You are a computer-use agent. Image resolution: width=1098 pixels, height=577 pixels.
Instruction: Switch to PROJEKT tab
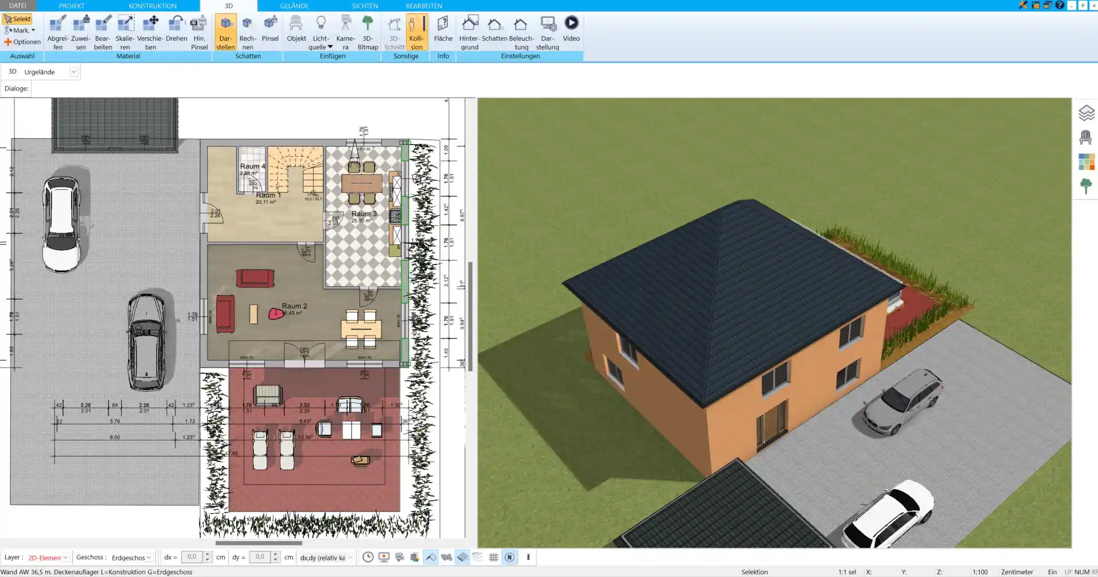point(72,6)
